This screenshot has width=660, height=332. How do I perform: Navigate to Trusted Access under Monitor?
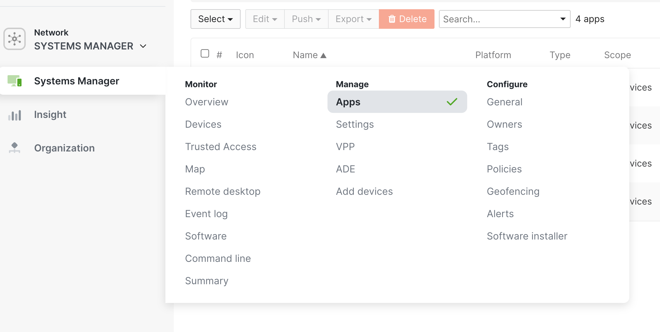coord(221,146)
